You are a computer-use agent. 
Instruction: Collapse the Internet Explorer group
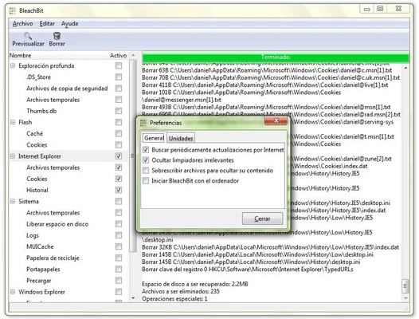point(13,156)
